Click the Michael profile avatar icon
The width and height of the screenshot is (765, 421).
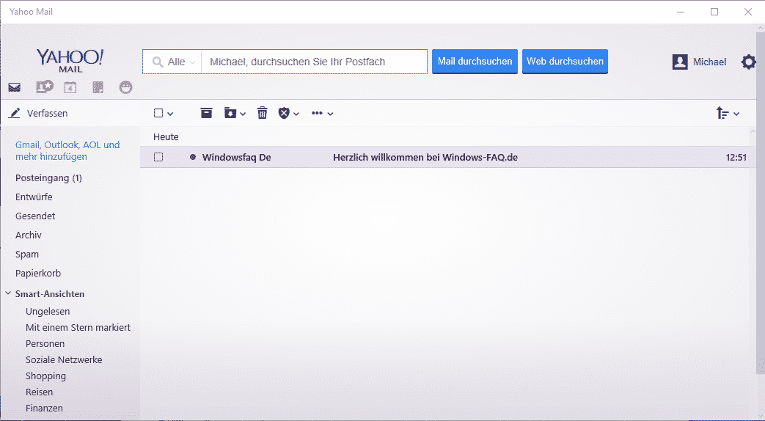pos(680,62)
